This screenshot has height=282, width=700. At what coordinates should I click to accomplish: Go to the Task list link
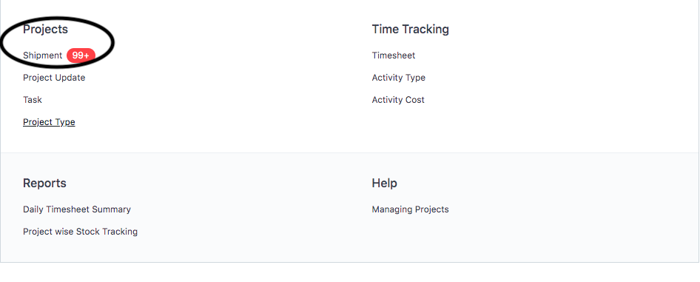(x=32, y=100)
